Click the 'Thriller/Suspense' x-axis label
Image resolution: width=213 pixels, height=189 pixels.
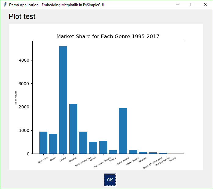(x=83, y=162)
